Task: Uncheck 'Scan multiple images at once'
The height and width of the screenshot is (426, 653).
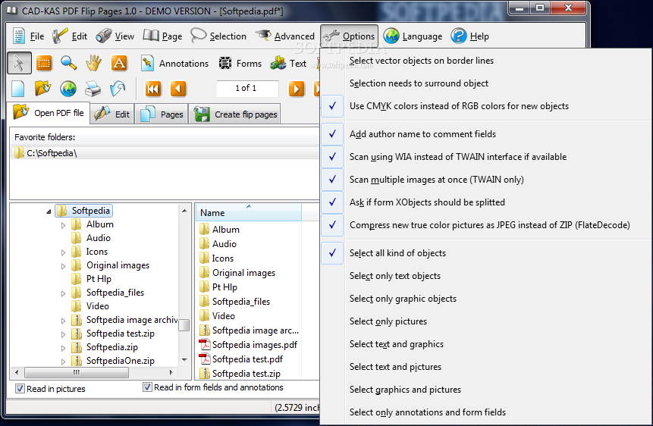Action: pos(485,180)
